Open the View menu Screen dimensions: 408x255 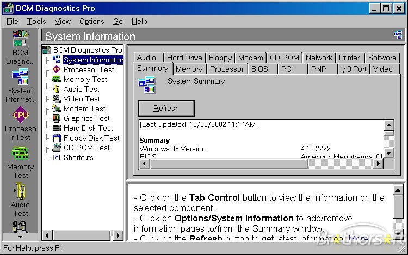click(63, 21)
